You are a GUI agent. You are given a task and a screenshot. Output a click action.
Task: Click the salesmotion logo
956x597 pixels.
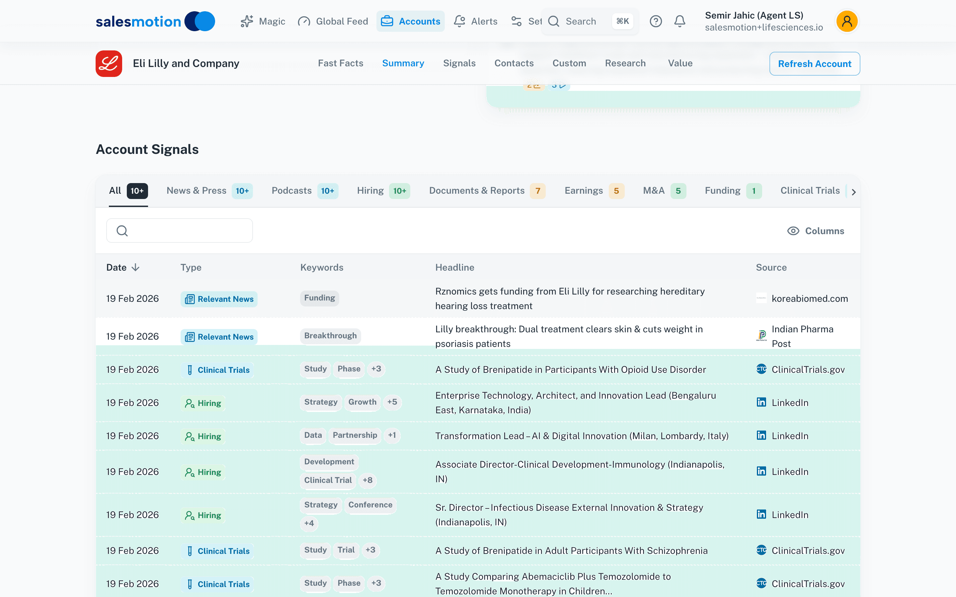pos(155,21)
